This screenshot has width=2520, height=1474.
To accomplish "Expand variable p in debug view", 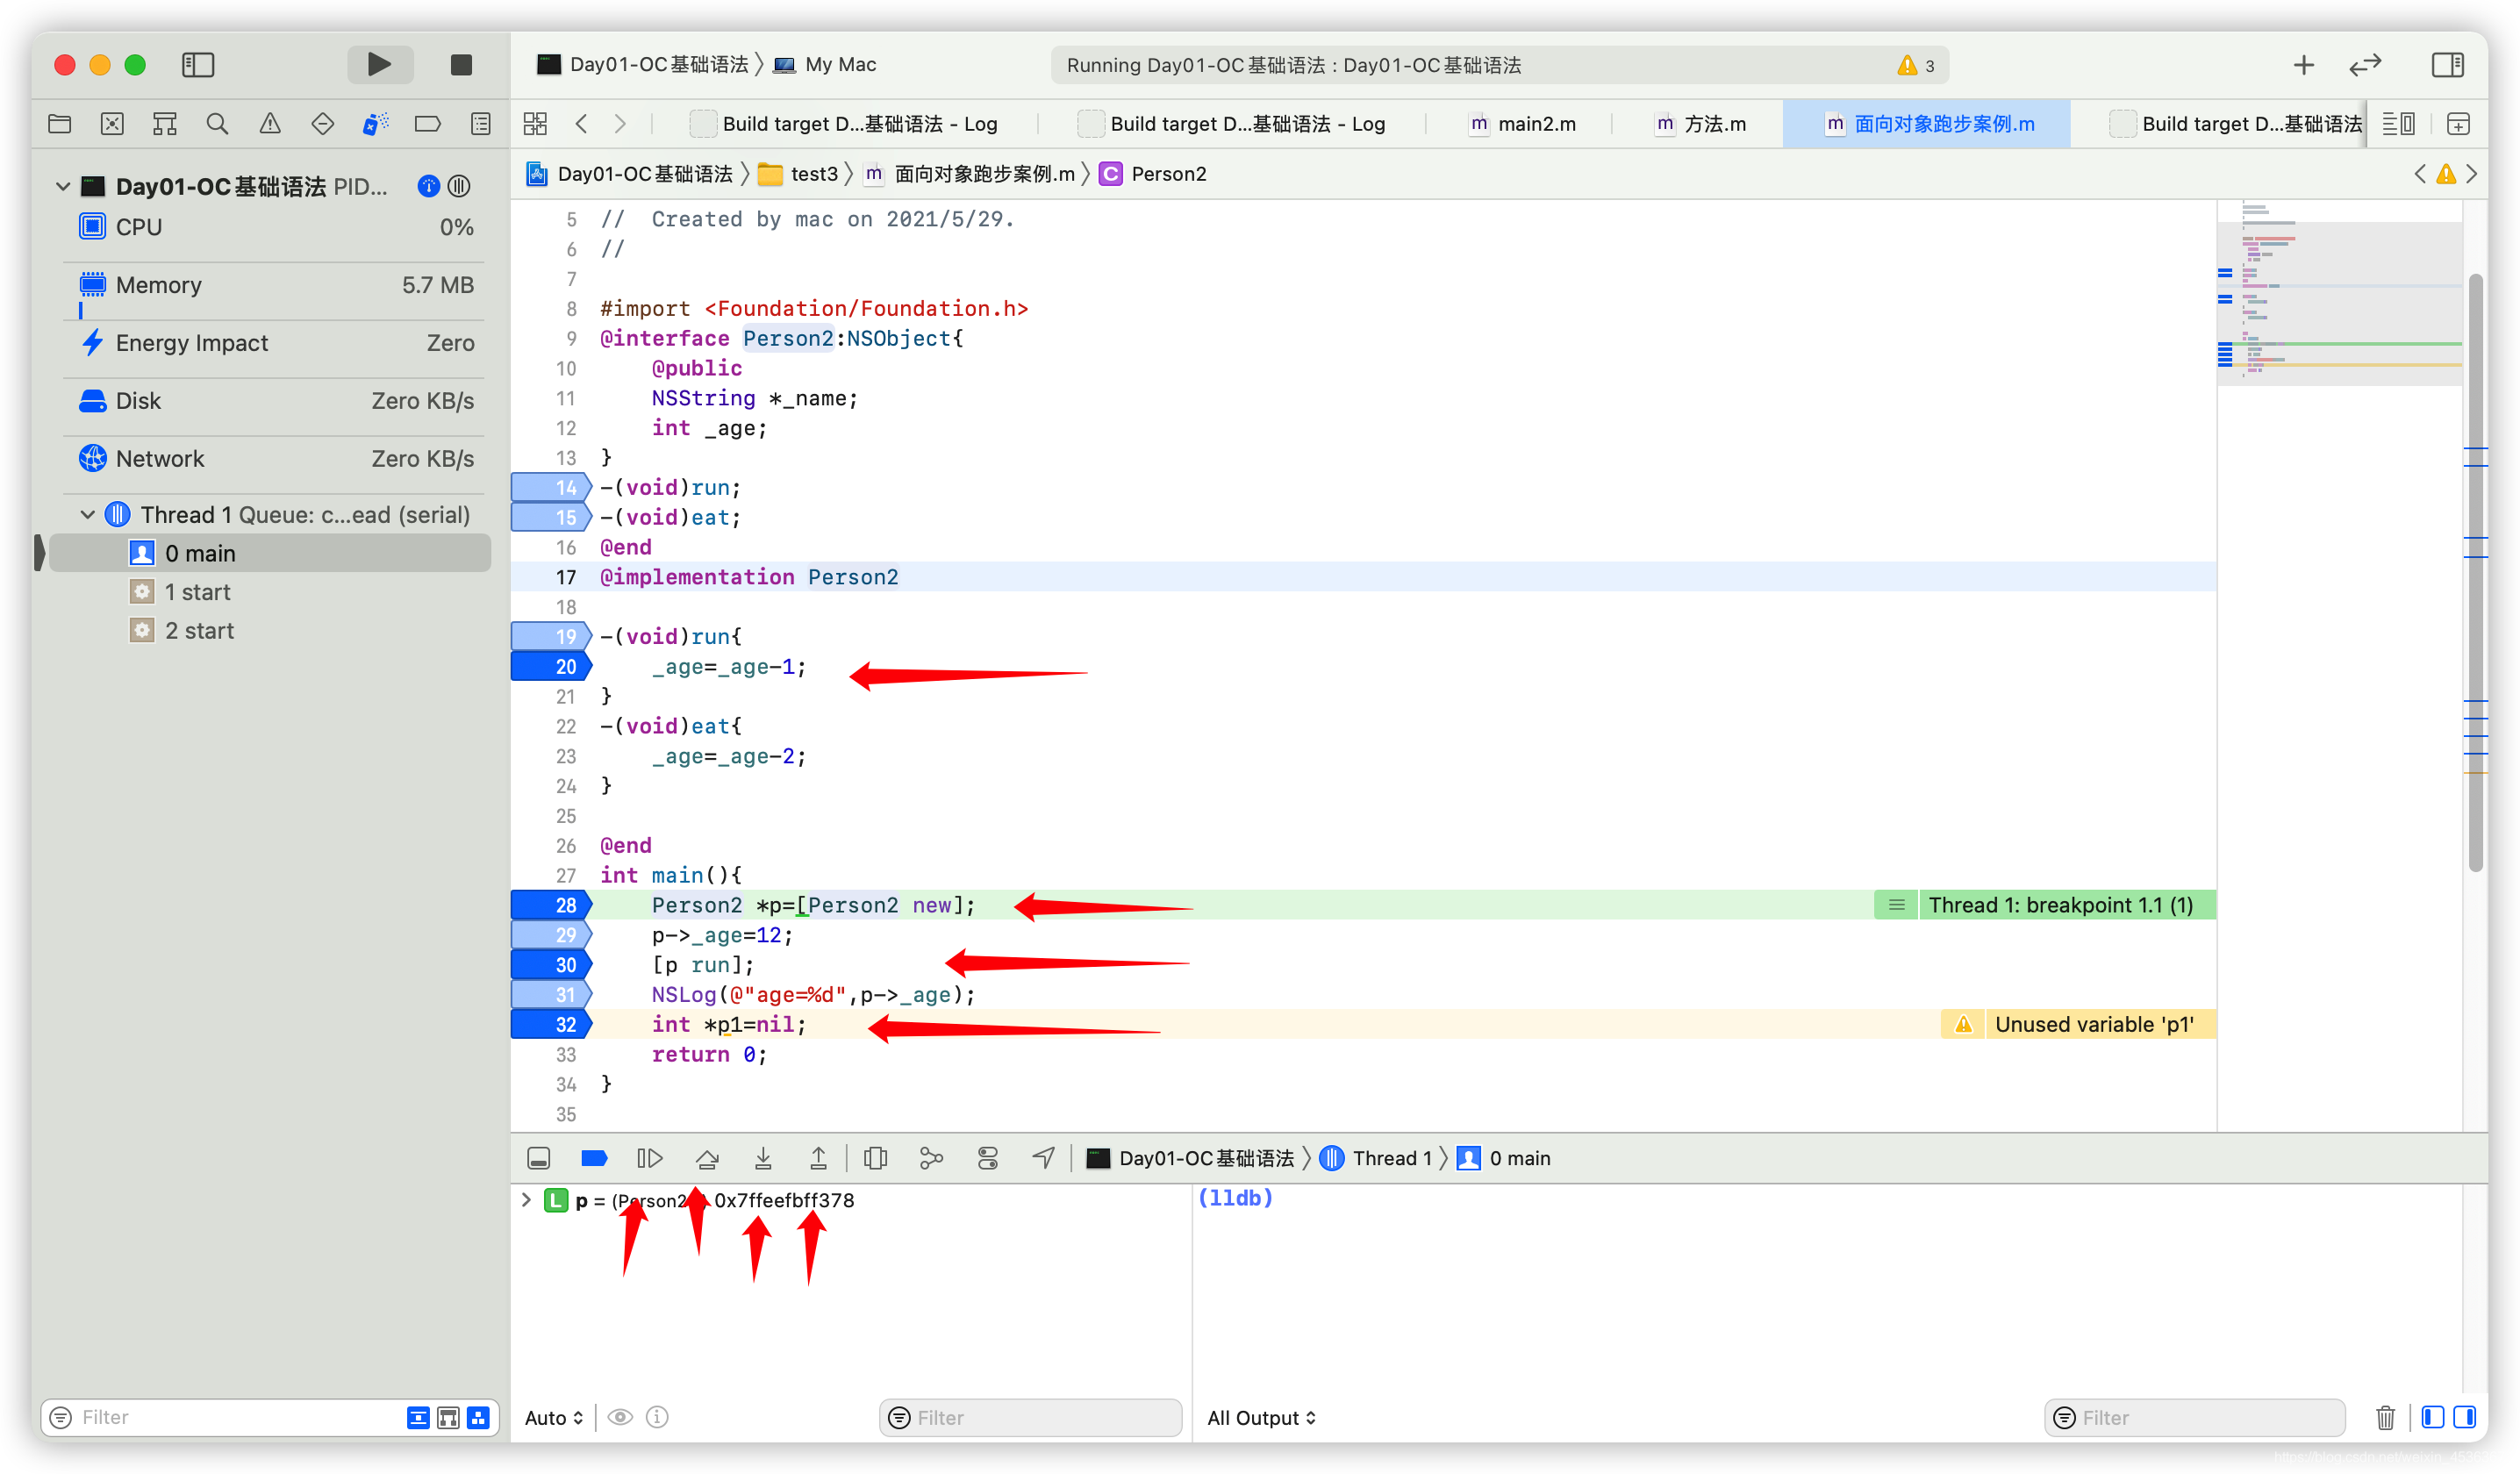I will 526,1200.
